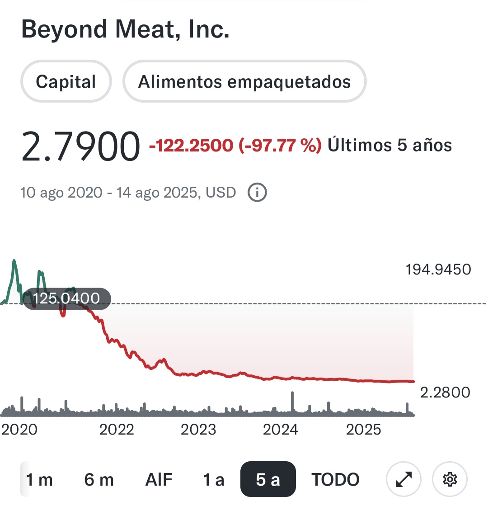Viewport: 488px width, 511px height.
Task: Tap the 2022 axis label
Action: tap(117, 430)
